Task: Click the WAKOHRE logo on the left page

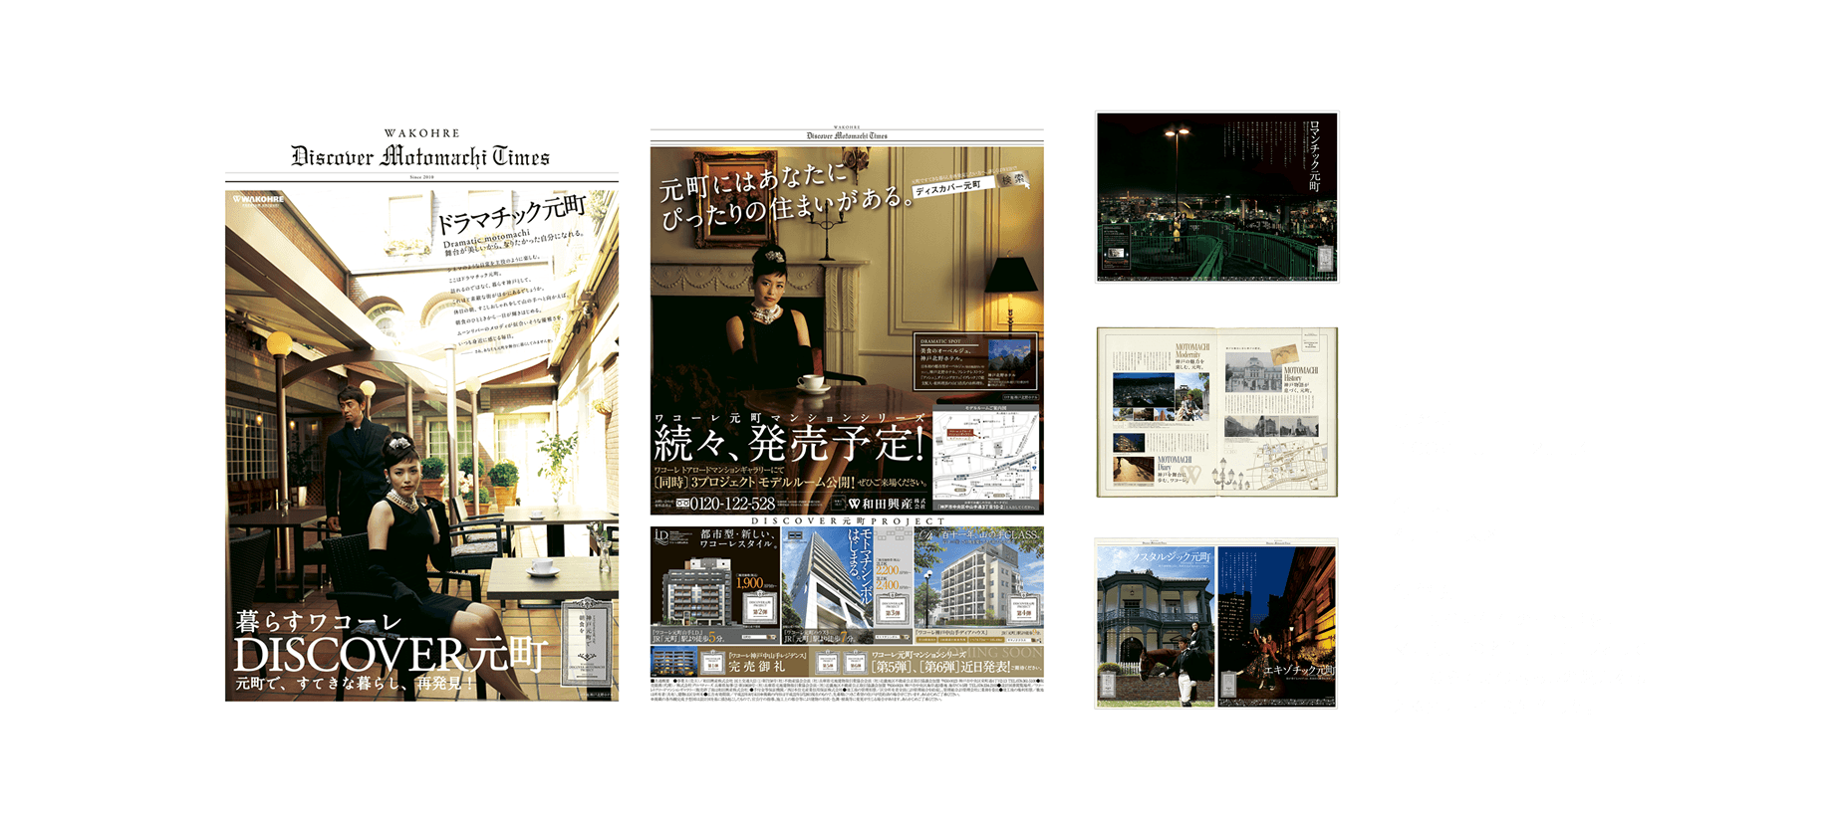Action: 258,199
